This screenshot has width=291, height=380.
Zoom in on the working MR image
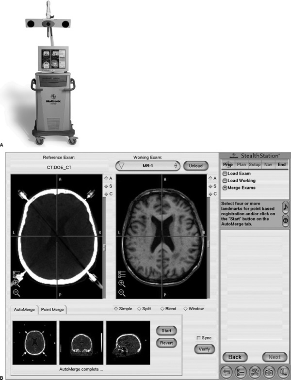(121, 284)
